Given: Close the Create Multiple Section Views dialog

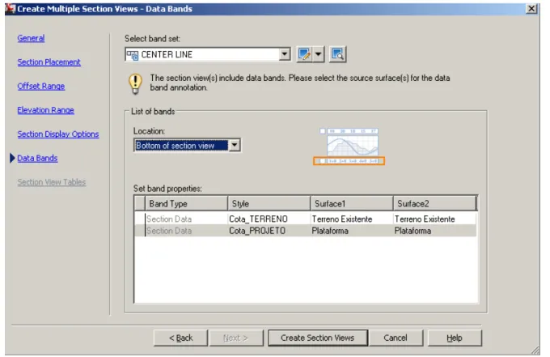Looking at the screenshot, I should [531, 8].
